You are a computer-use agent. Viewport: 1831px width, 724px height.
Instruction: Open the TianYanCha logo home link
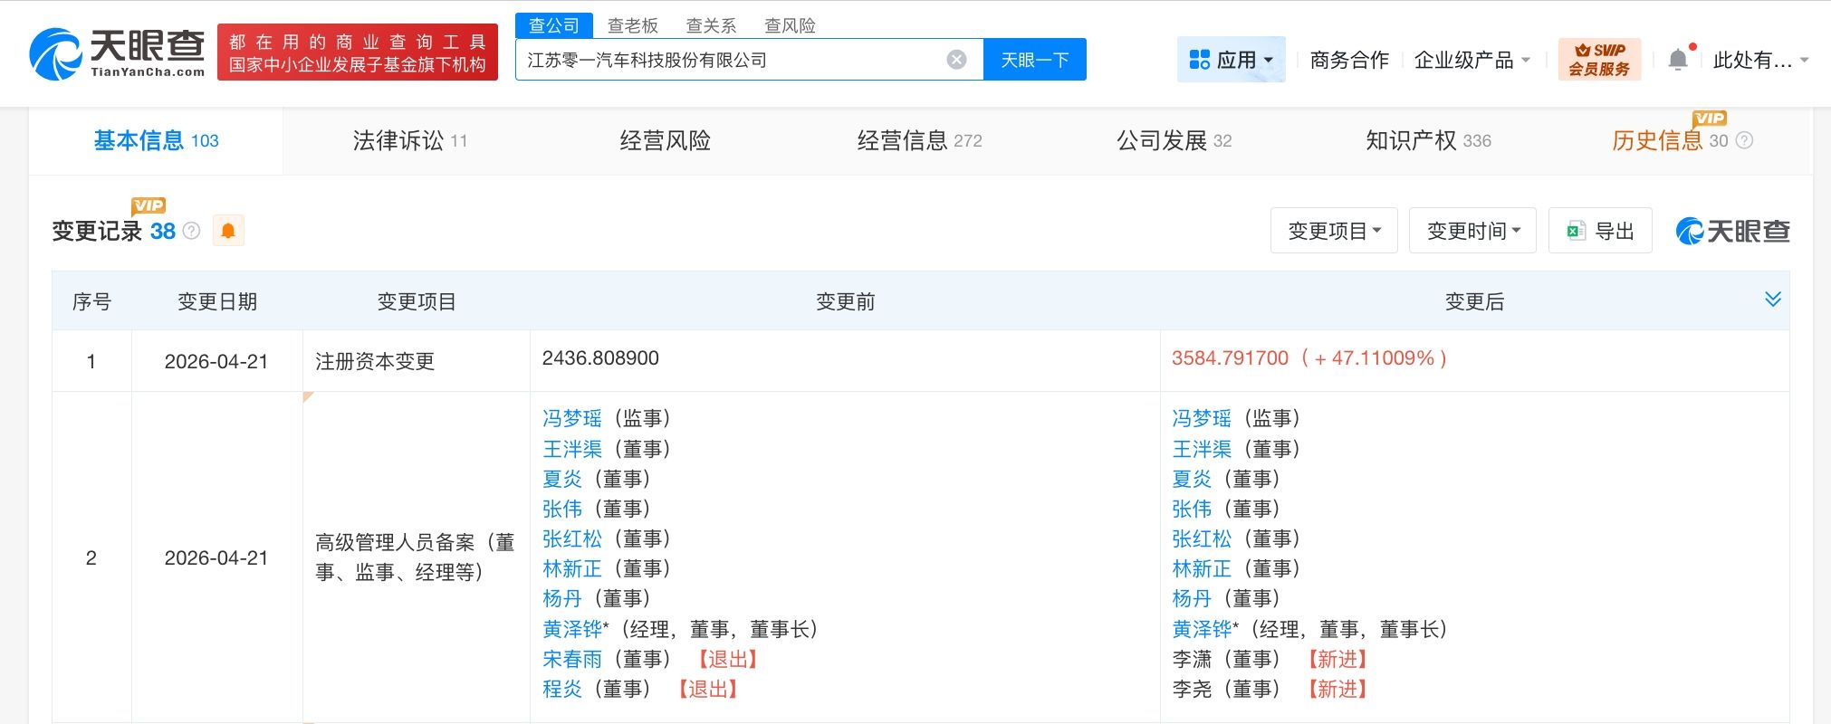point(117,53)
